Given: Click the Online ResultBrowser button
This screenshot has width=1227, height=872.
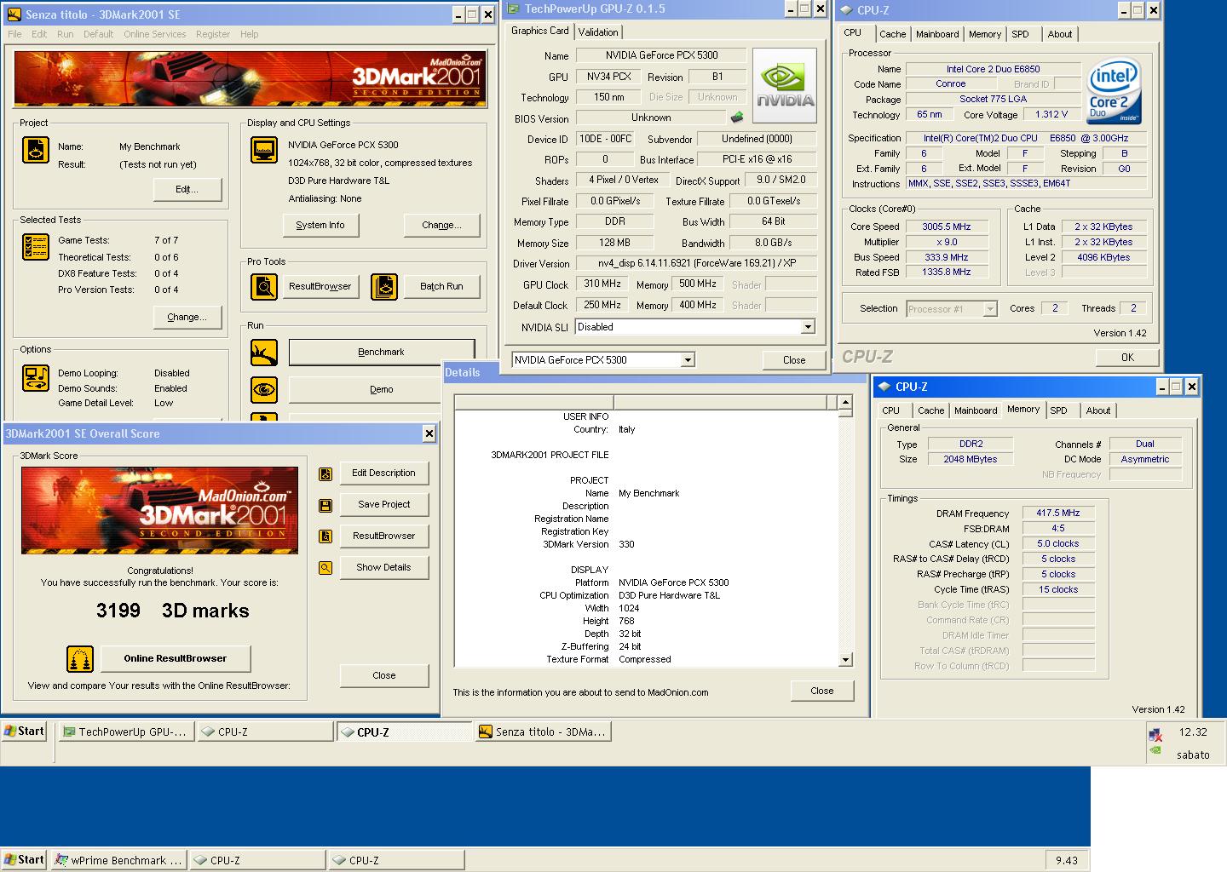Looking at the screenshot, I should coord(176,658).
